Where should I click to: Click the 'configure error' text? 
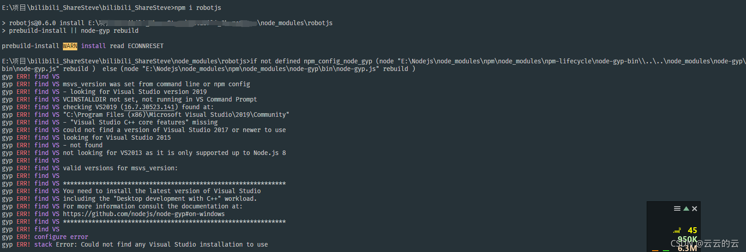[x=61, y=237]
